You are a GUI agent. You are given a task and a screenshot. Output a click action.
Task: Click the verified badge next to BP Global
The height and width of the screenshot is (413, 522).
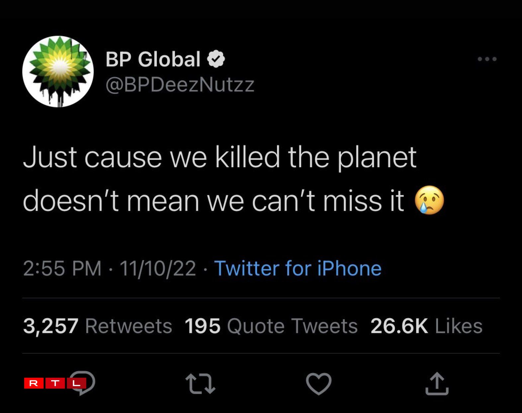click(216, 60)
